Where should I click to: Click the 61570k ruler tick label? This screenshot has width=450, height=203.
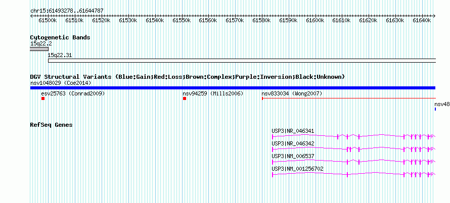click(x=235, y=20)
